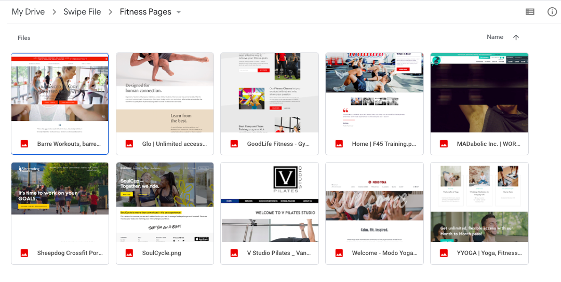Click file name 'Home | F45 Training.p...'
This screenshot has height=282, width=561.
click(384, 144)
